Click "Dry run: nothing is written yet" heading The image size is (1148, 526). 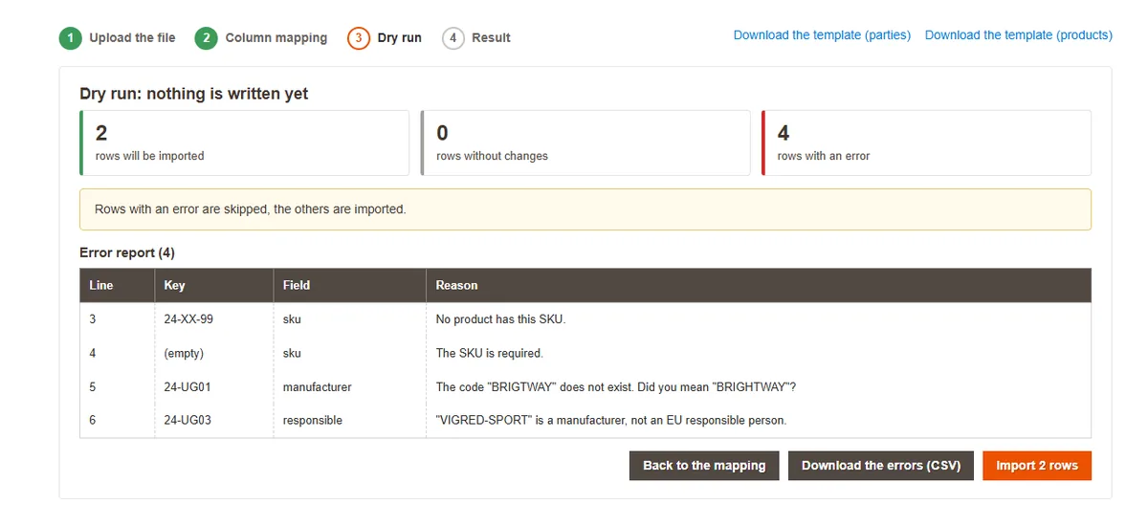tap(194, 94)
